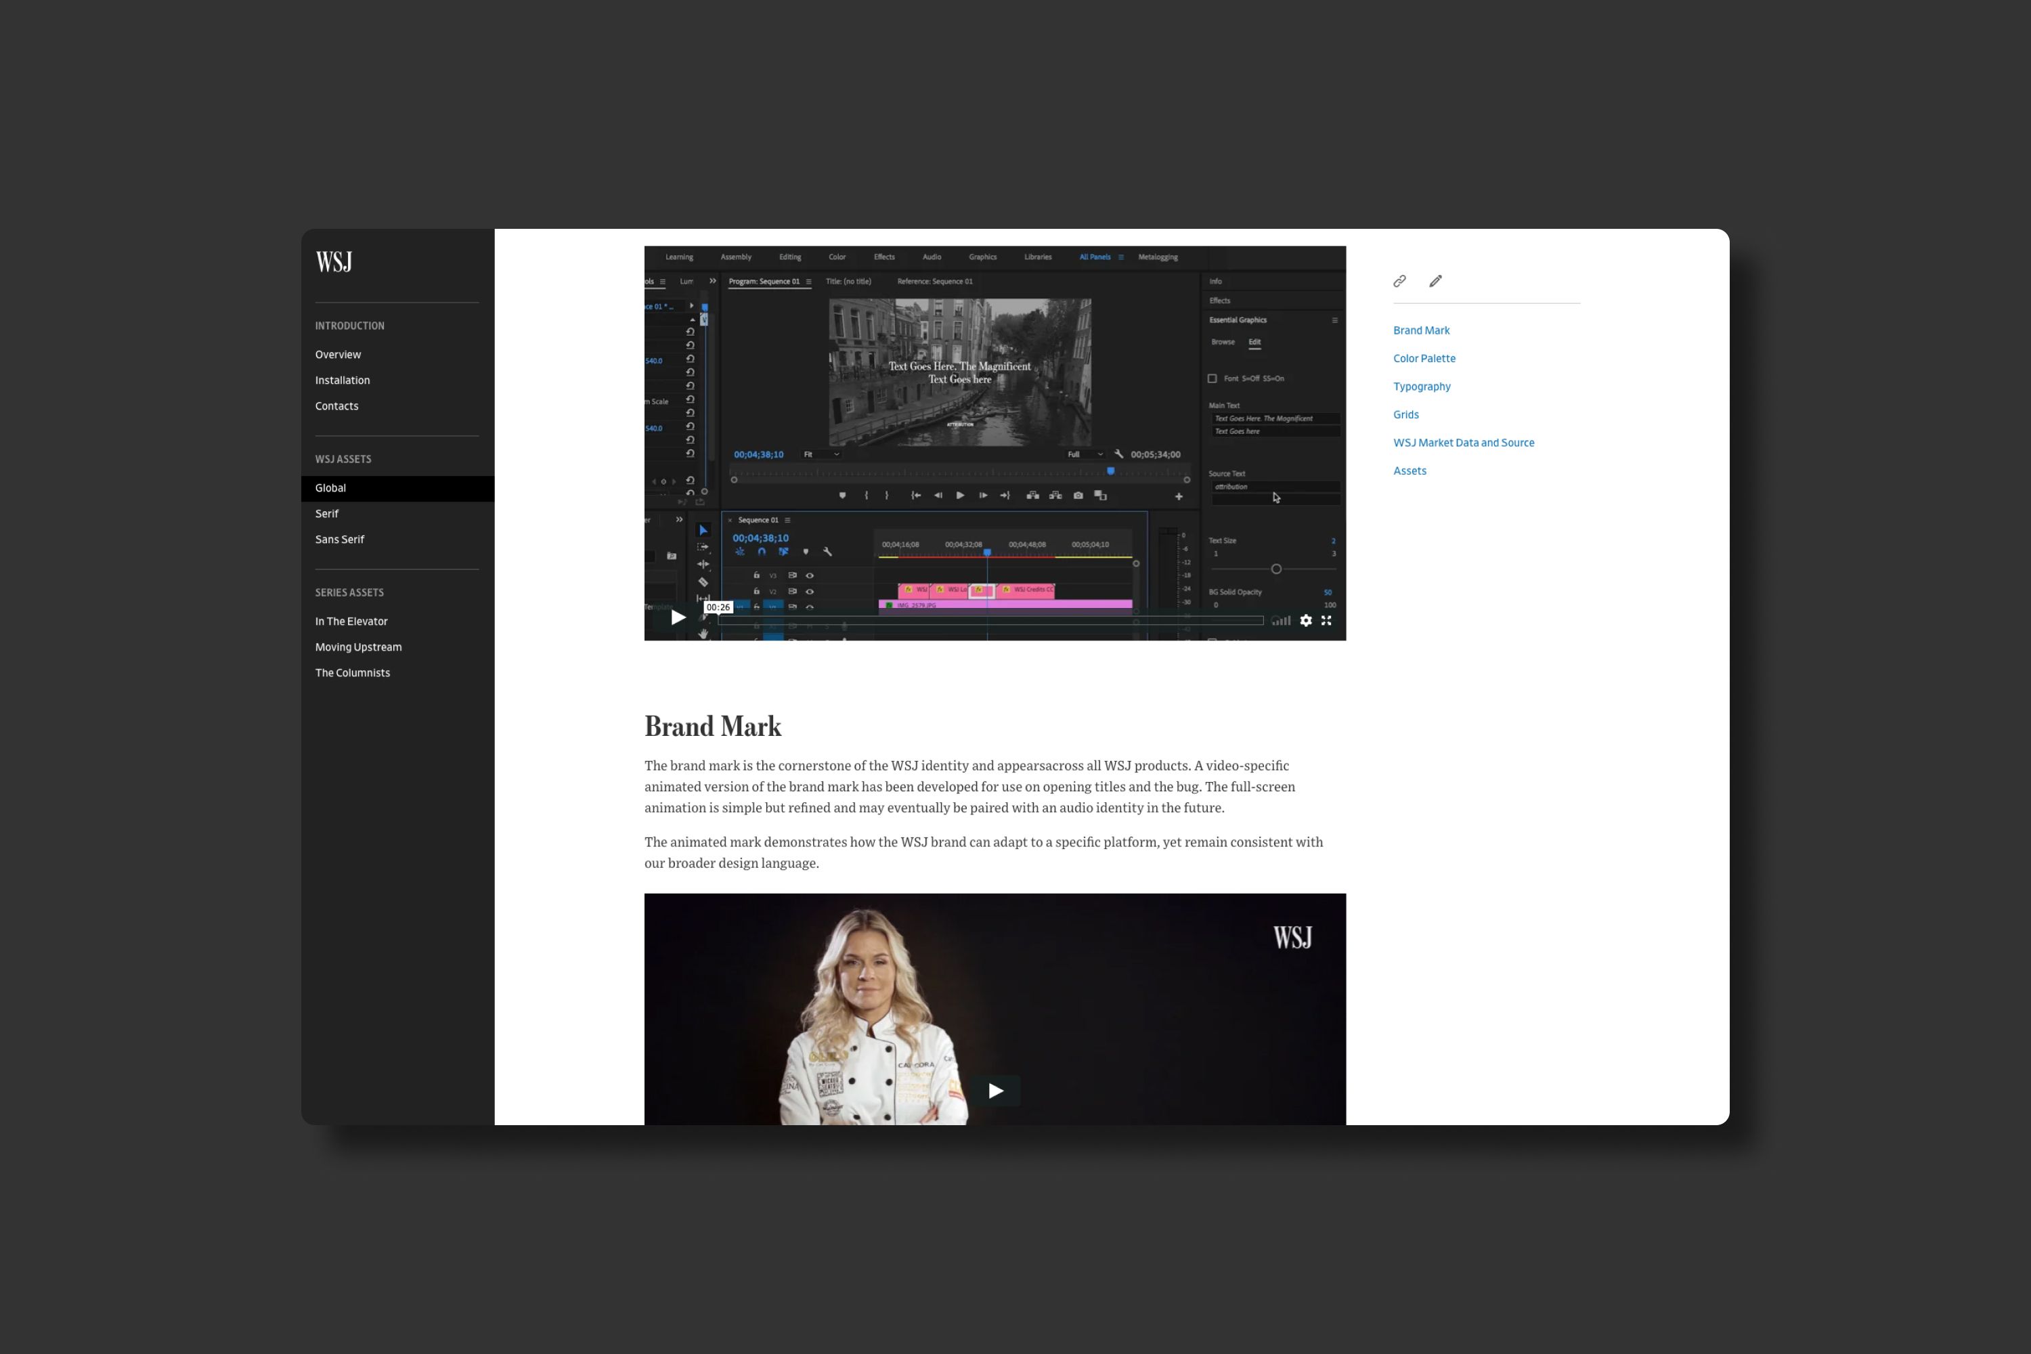Screen dimensions: 2031x1354
Task: Select Sans Serif in the sidebar
Action: 339,539
